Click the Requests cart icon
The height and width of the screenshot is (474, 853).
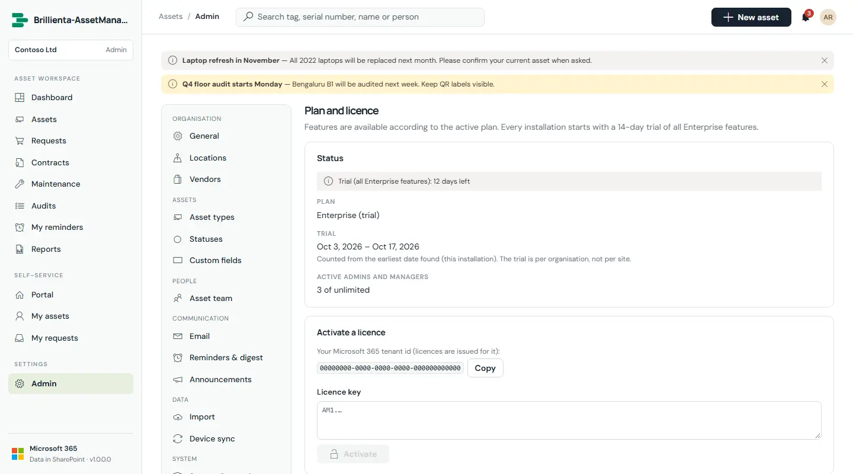[20, 140]
